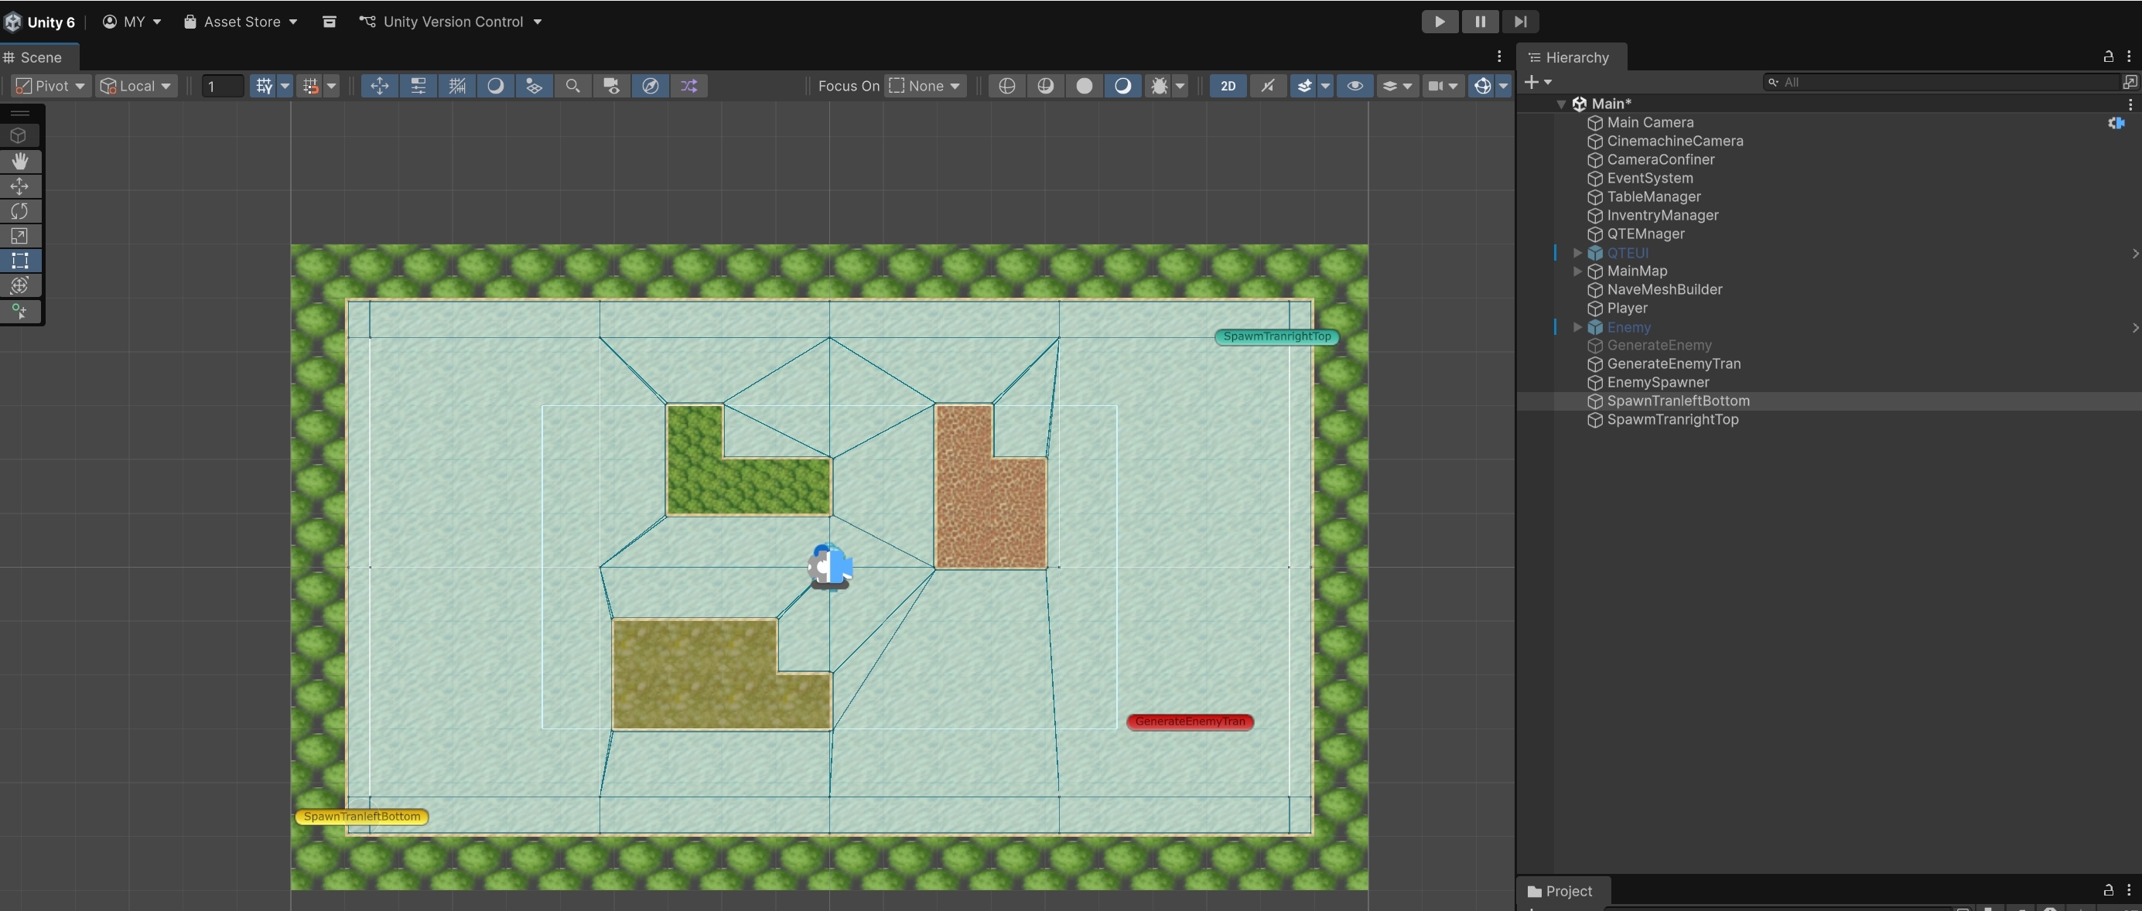
Task: Select the Move tool in toolbox
Action: [20, 186]
